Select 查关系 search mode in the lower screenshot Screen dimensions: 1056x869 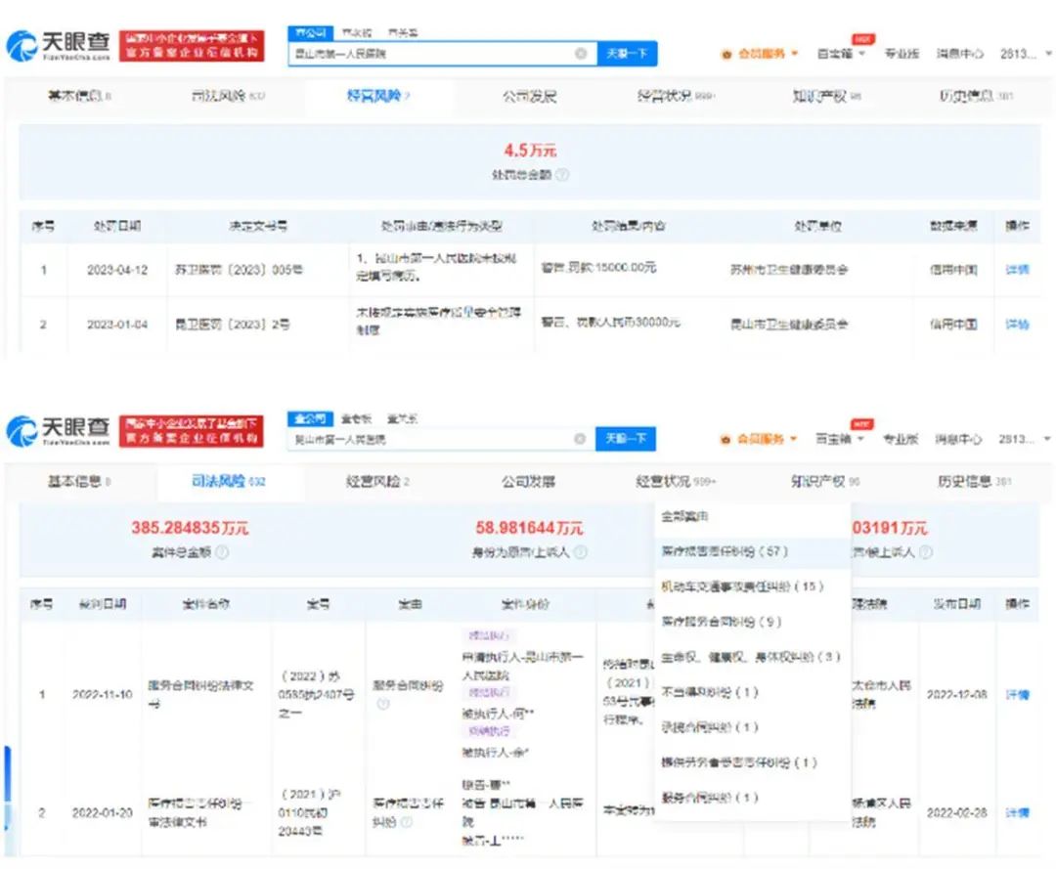[x=402, y=418]
